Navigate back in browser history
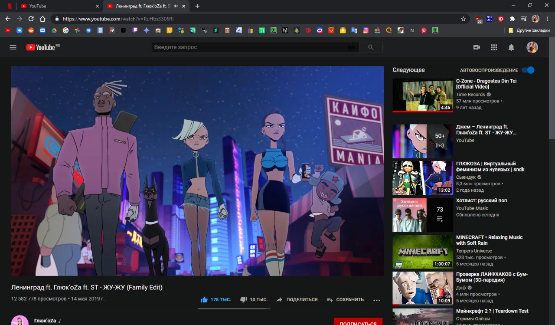The height and width of the screenshot is (325, 555). point(8,19)
